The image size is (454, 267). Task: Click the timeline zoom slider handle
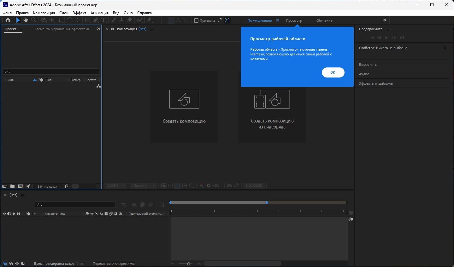189,264
